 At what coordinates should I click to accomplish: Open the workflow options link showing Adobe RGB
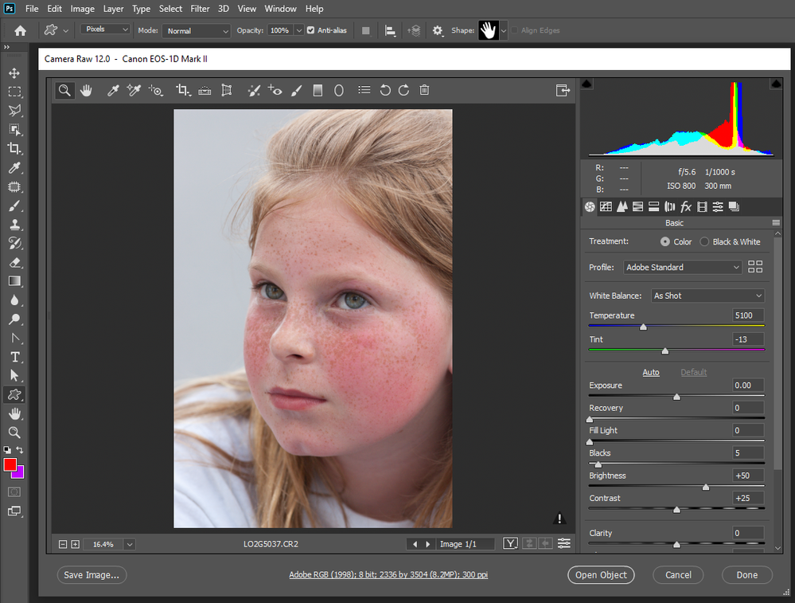[388, 574]
